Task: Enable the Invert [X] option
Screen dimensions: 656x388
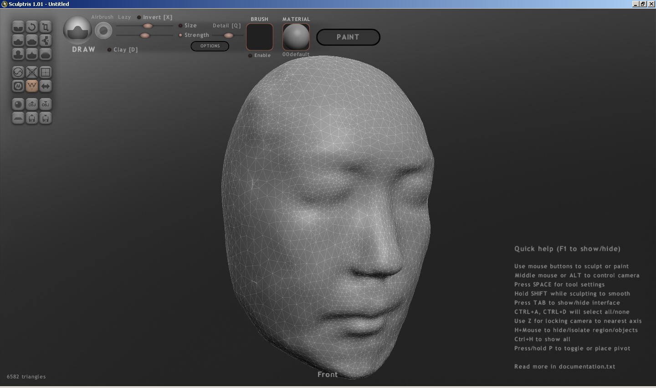Action: click(139, 17)
